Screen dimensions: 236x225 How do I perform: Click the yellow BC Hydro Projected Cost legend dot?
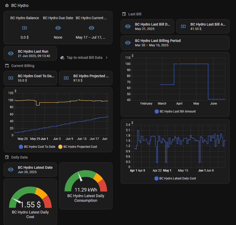(60, 147)
